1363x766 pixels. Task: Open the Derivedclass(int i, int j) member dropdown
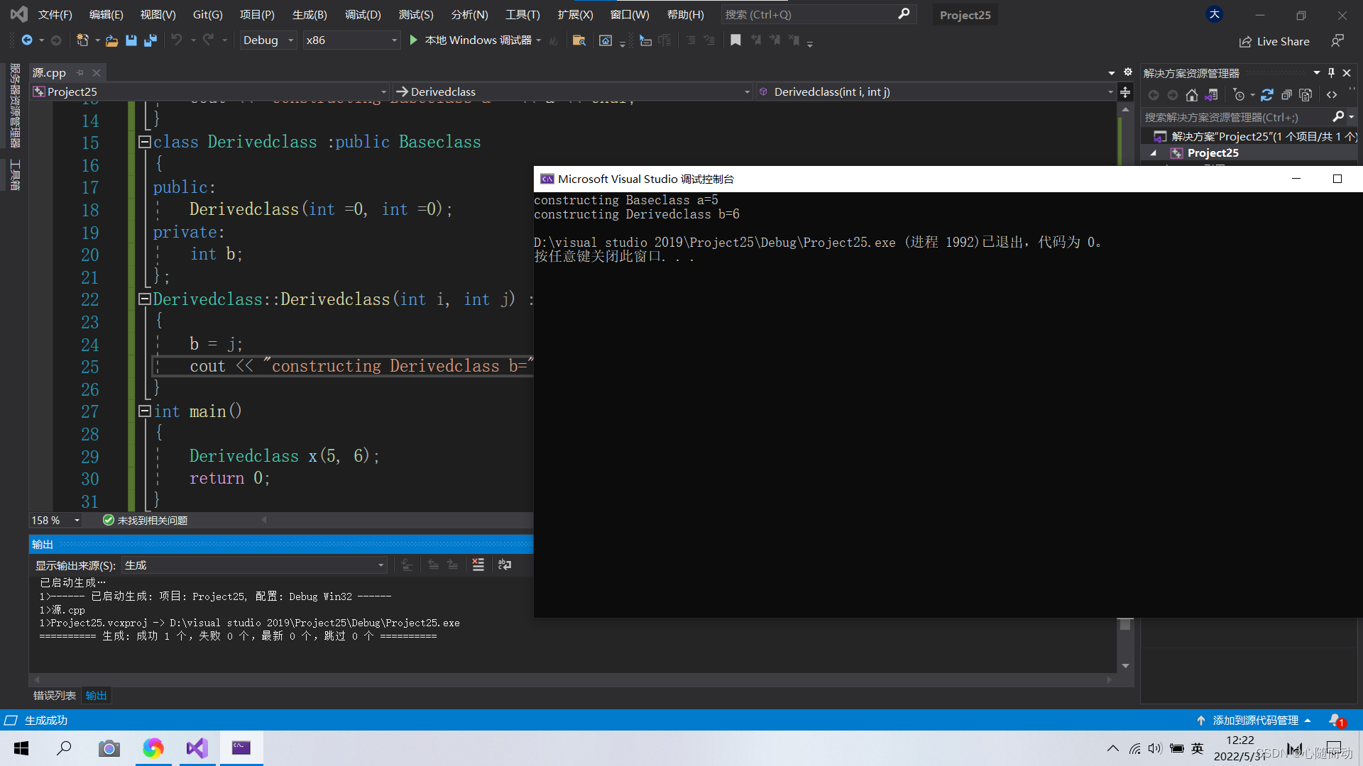(x=936, y=91)
